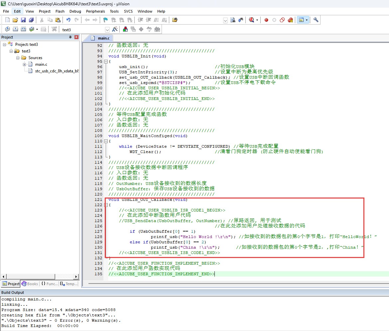
Task: Open the Peripherals menu
Action: tap(95, 11)
